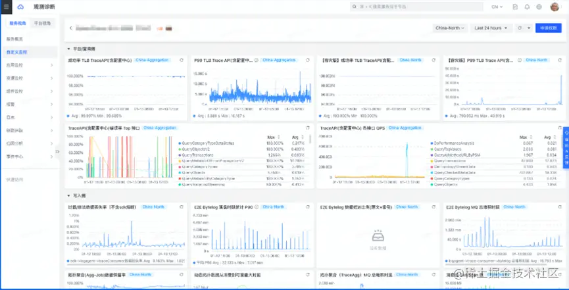Click the globe icon in the header
Image resolution: width=569 pixels, height=290 pixels.
click(x=539, y=7)
